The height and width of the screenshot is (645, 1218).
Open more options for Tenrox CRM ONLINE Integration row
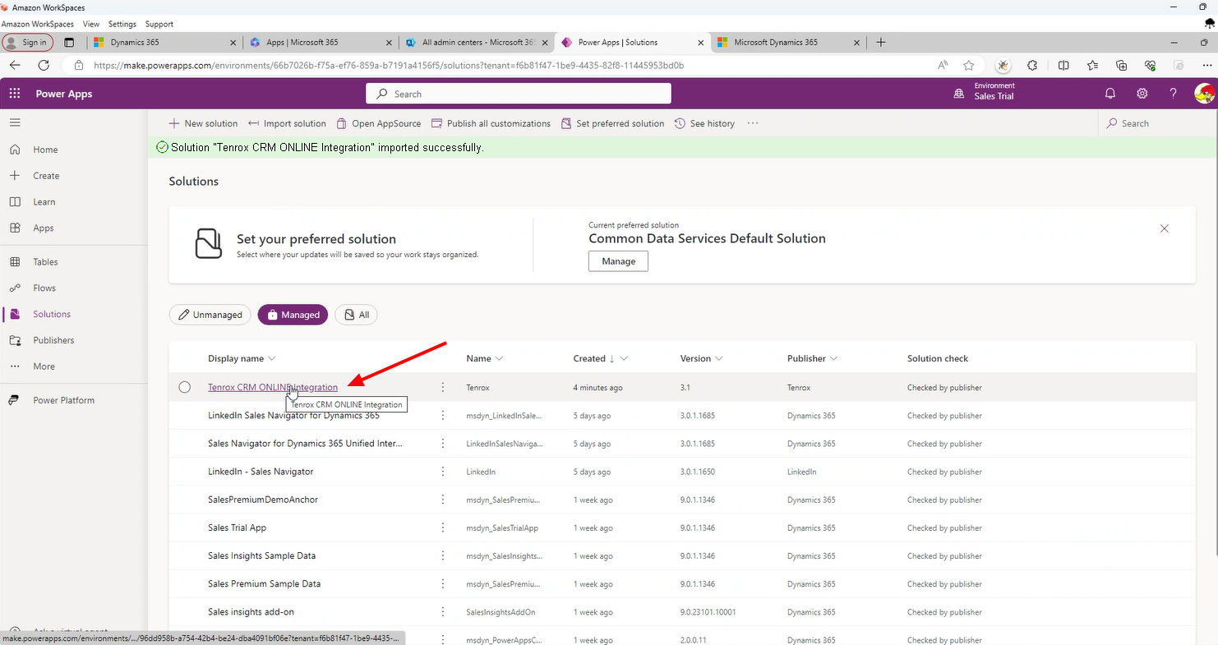(x=443, y=387)
